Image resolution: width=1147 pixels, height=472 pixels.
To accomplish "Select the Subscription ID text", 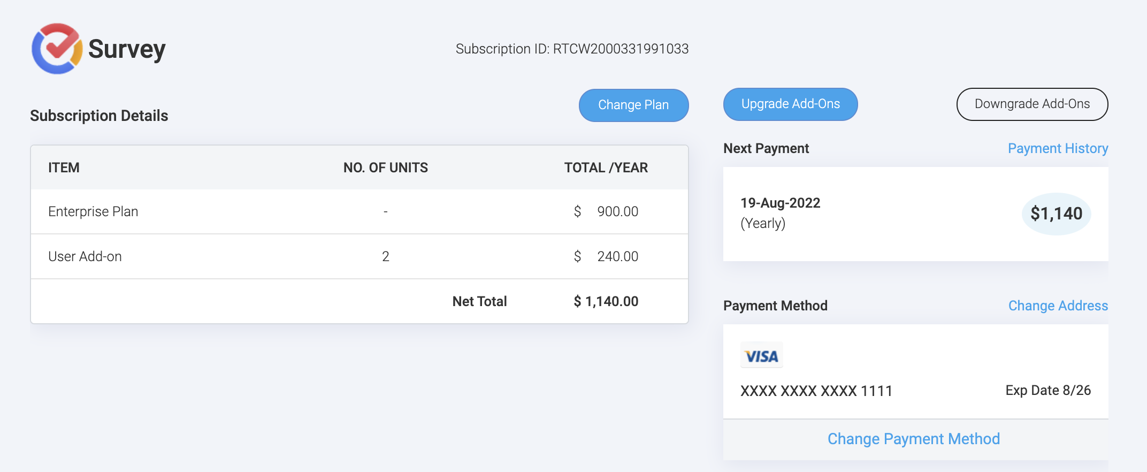I will 571,49.
